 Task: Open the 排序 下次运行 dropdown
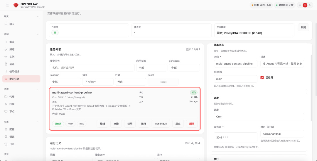[98, 82]
